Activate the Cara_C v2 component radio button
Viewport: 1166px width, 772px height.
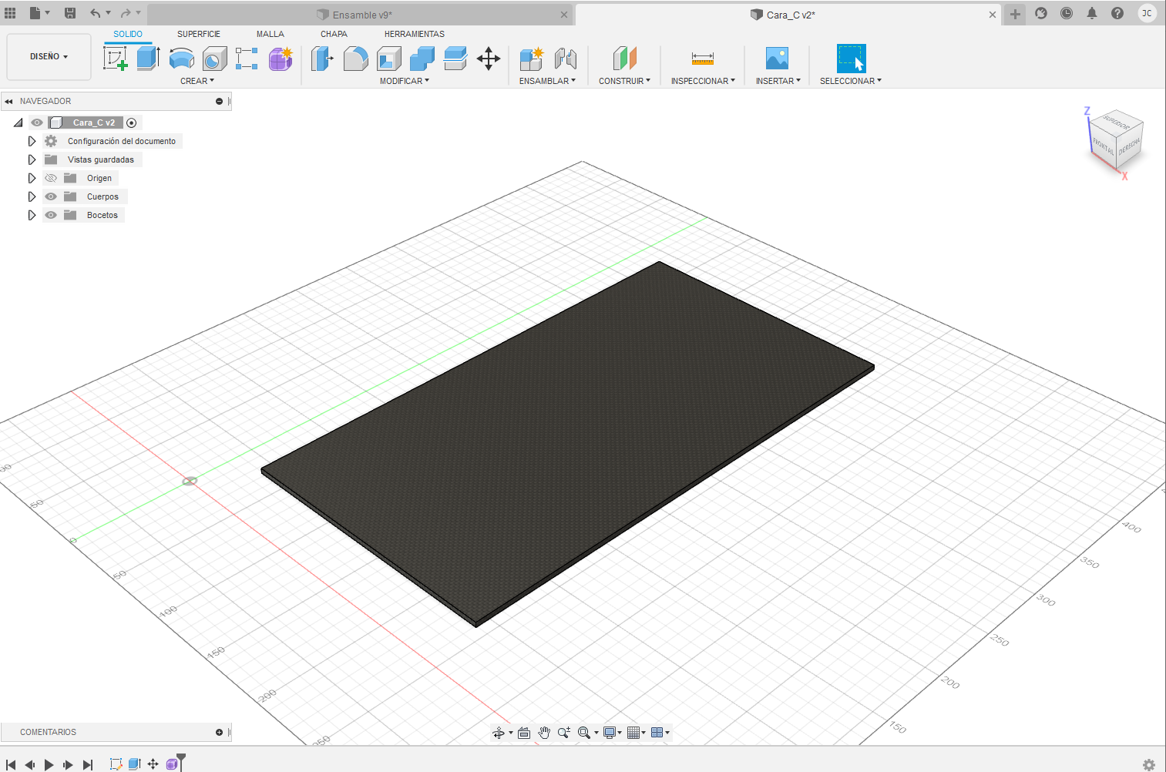(132, 123)
